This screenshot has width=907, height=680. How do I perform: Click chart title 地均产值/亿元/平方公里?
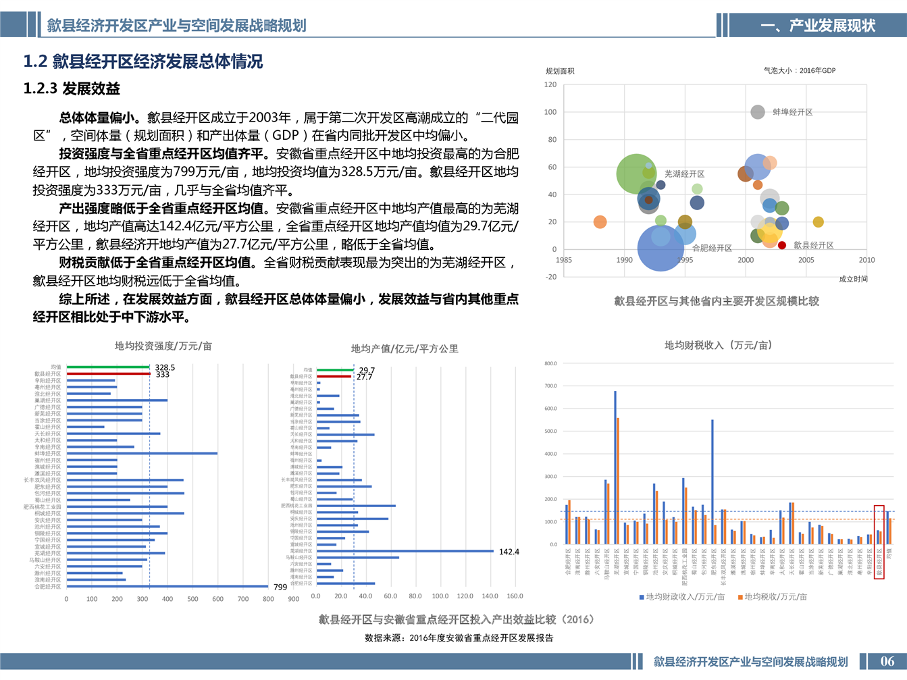click(405, 348)
